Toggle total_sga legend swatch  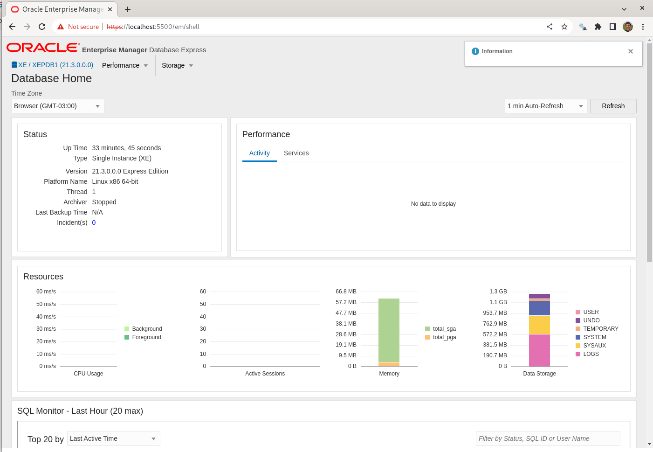pyautogui.click(x=427, y=329)
